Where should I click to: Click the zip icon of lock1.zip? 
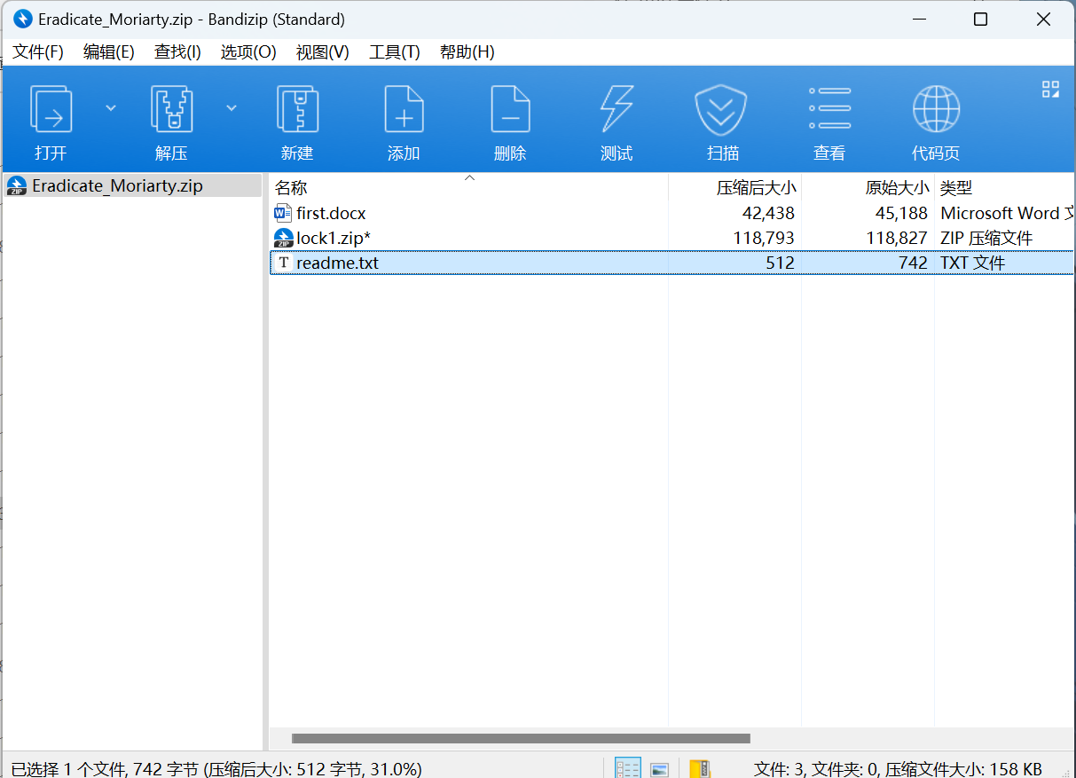point(283,238)
